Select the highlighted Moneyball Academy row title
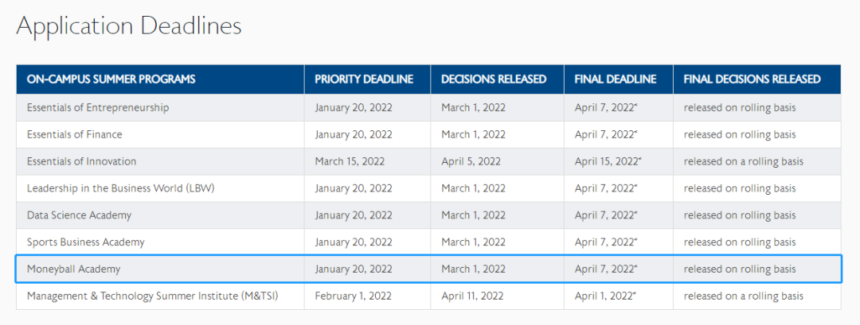860x325 pixels. click(x=73, y=269)
